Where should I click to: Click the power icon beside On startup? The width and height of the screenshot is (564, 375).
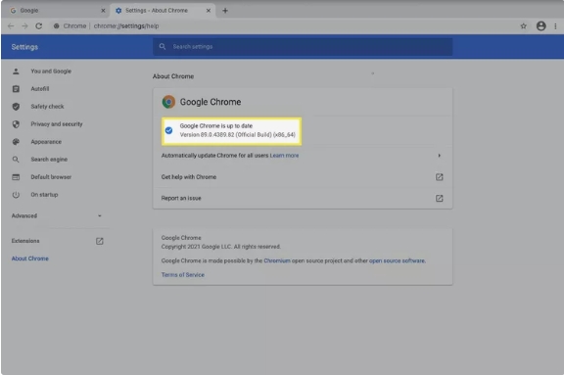pos(16,195)
